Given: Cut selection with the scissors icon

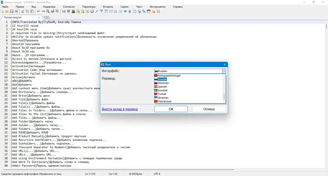Looking at the screenshot, I should (23, 11).
